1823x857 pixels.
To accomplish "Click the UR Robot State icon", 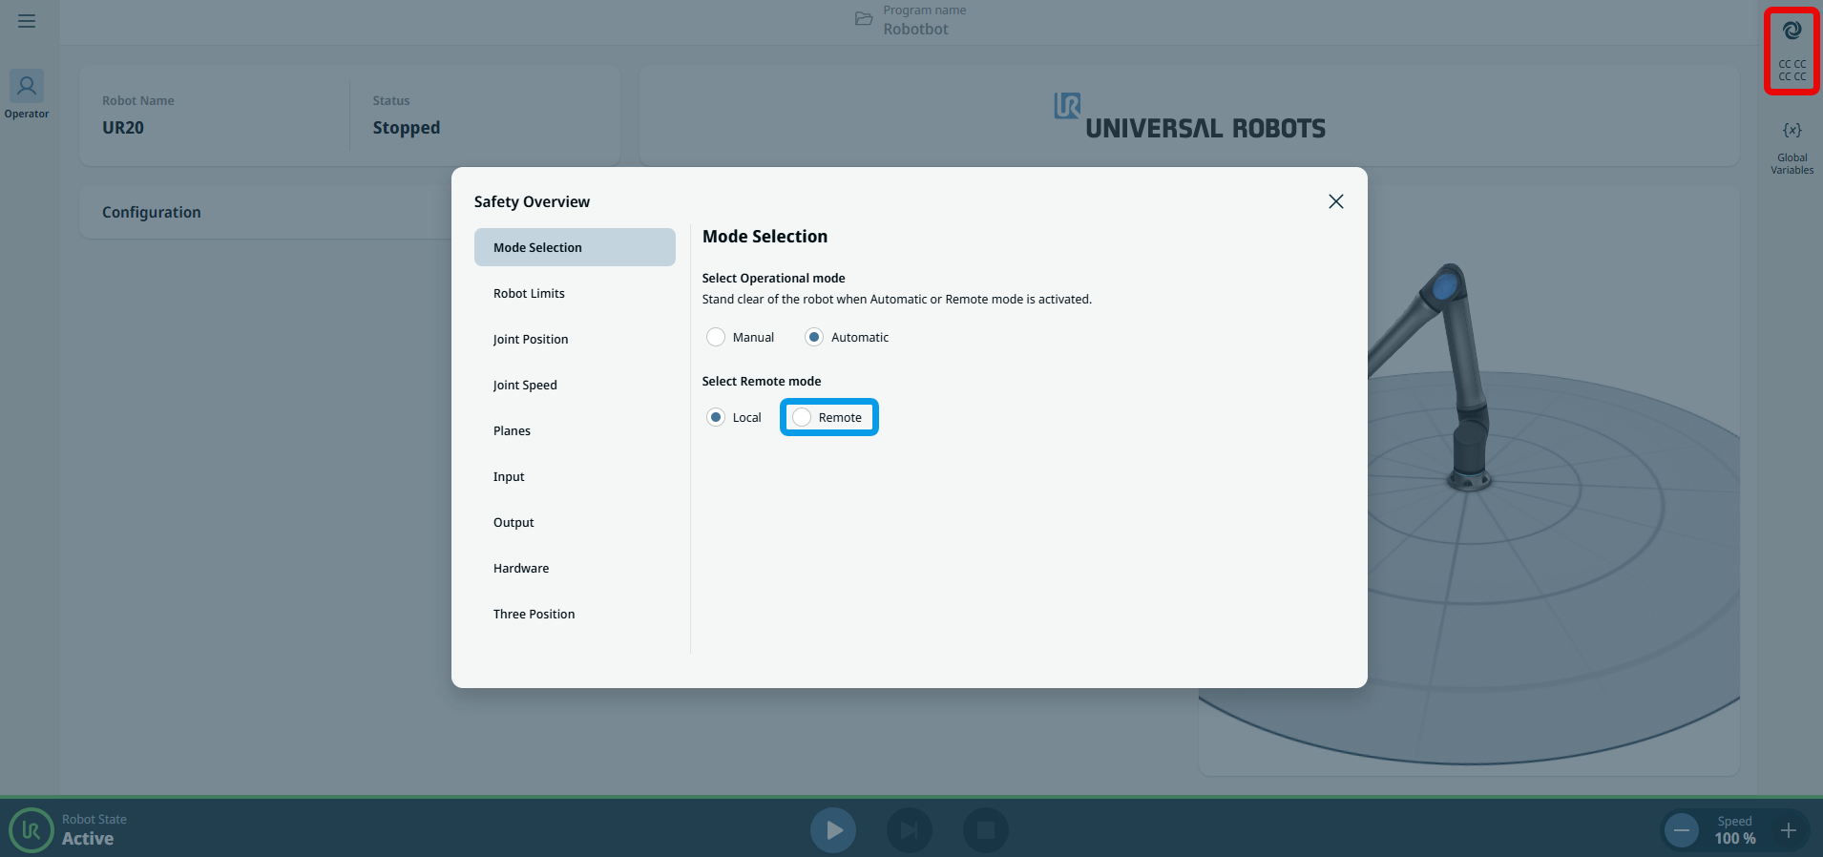I will pyautogui.click(x=31, y=830).
